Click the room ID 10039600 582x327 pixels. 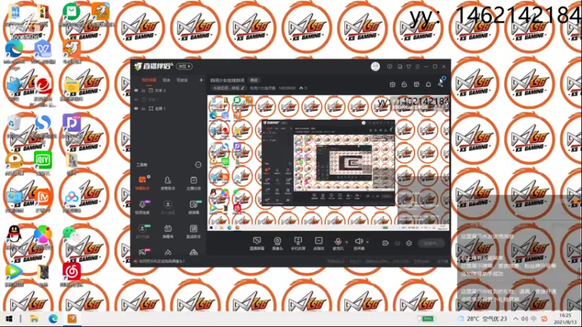pyautogui.click(x=287, y=88)
